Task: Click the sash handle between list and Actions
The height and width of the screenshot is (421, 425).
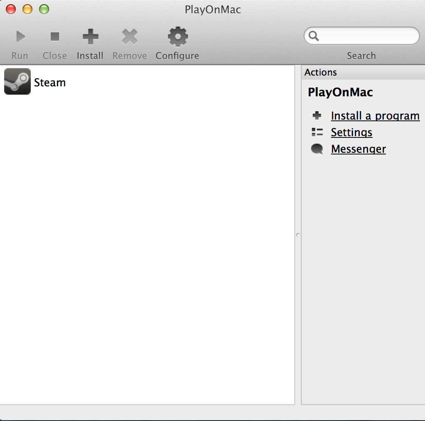Action: [298, 235]
